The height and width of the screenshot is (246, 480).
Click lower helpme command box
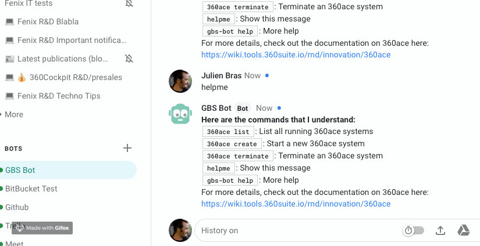pos(218,168)
